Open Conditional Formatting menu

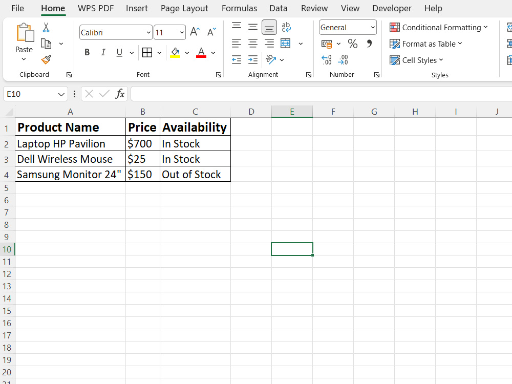coord(439,28)
